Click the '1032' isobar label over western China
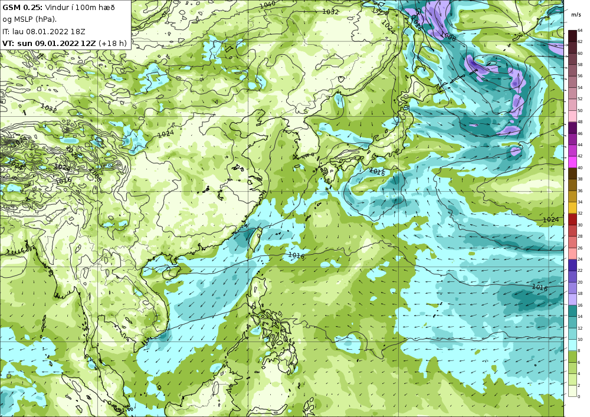 pos(48,109)
